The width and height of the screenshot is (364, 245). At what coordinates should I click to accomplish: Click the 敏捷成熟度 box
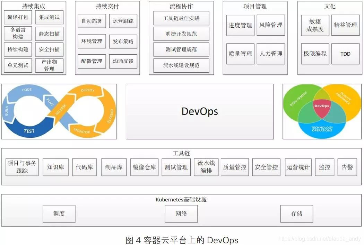[x=315, y=25]
